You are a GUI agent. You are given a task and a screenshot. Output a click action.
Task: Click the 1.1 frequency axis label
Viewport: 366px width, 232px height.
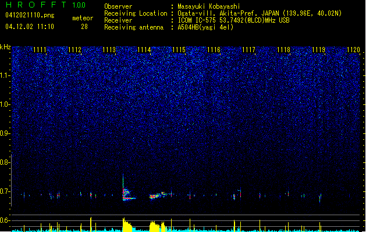click(5, 75)
